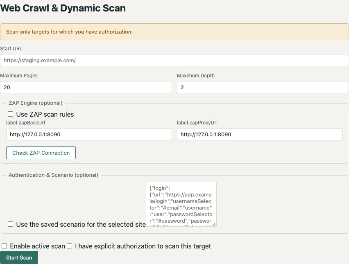This screenshot has height=264, width=349.
Task: Click the Start URL label
Action: (x=11, y=48)
